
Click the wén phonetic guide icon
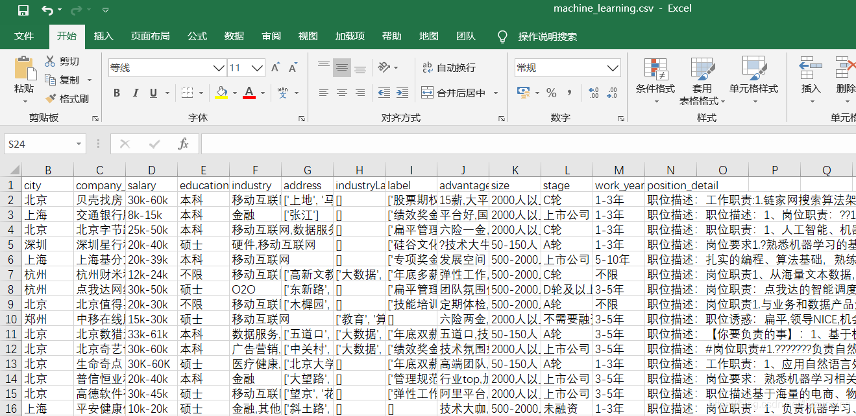[283, 93]
